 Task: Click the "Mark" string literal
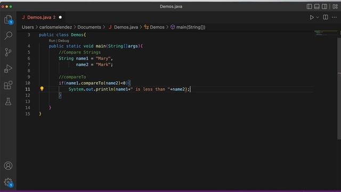[103, 65]
